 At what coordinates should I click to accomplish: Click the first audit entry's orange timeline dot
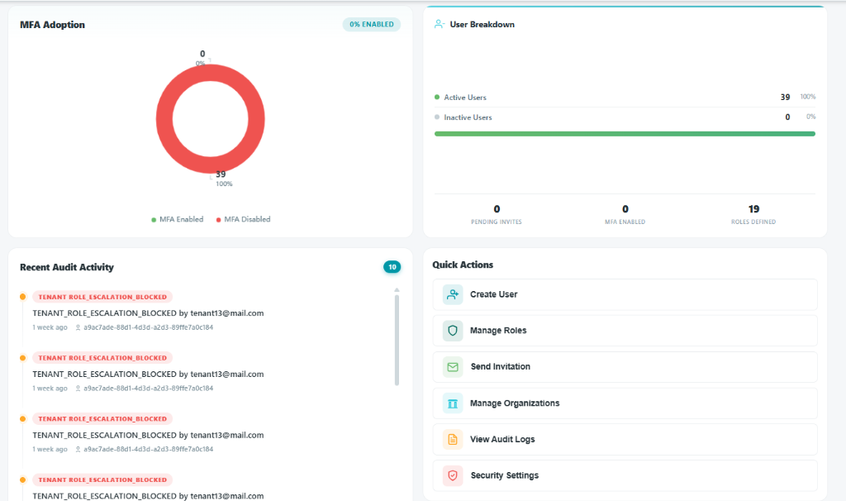[22, 297]
